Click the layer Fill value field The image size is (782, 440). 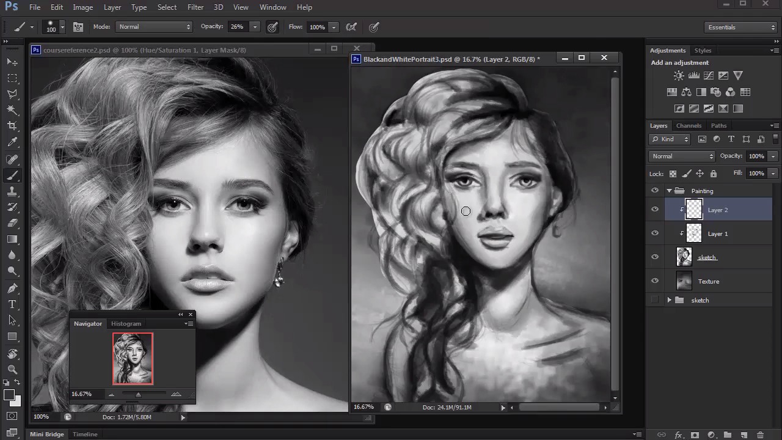point(756,174)
